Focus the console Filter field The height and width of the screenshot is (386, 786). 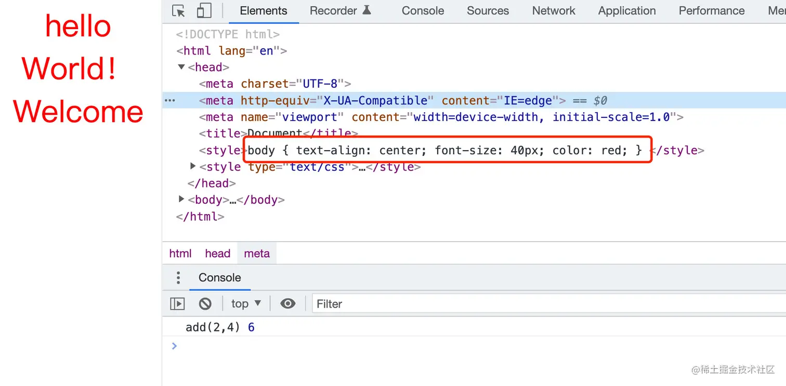pos(548,303)
